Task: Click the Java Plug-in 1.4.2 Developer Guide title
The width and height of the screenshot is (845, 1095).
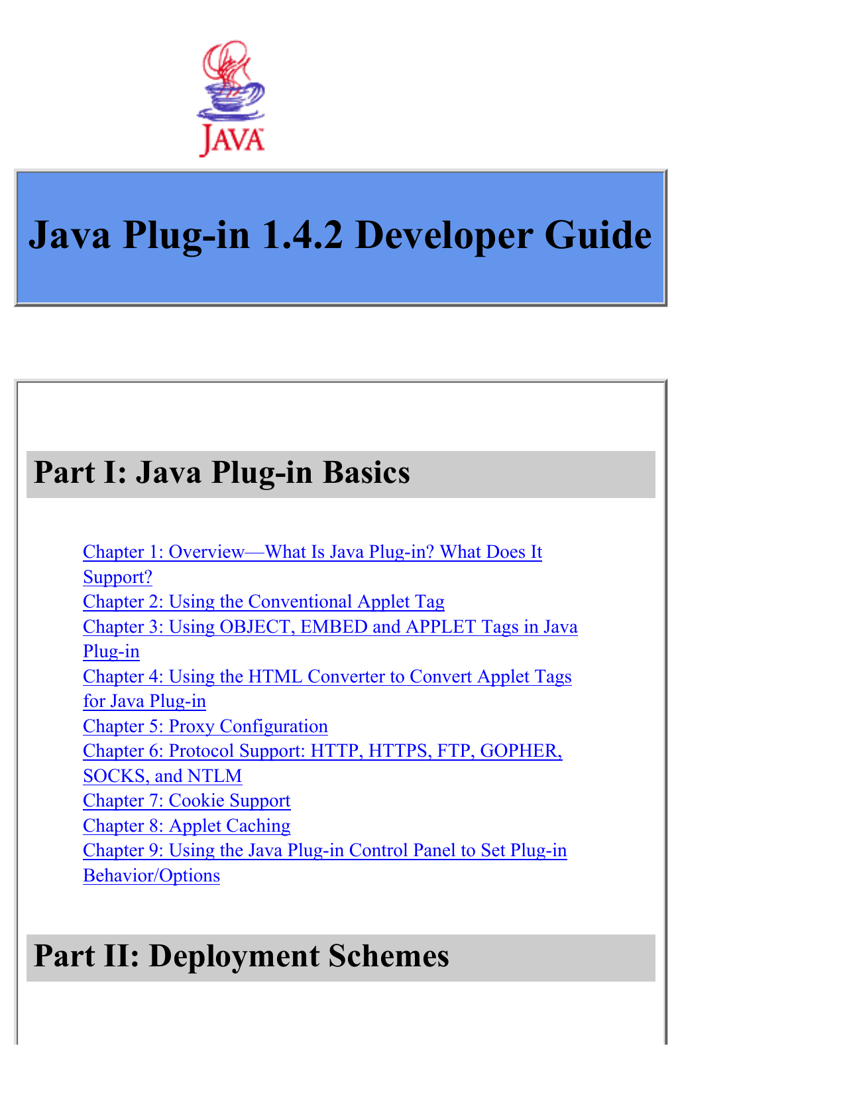Action: 340,235
